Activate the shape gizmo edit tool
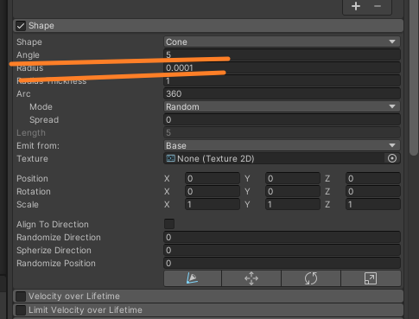Image resolution: width=419 pixels, height=319 pixels. pos(193,278)
